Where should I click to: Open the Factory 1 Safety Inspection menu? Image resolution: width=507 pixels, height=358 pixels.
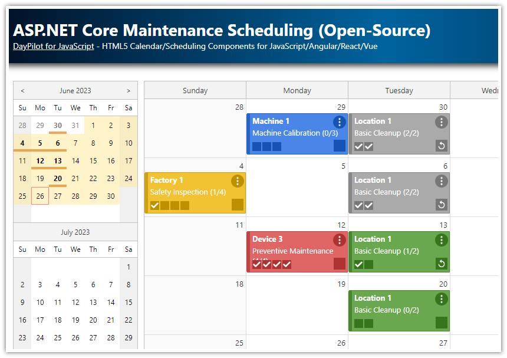(x=238, y=181)
